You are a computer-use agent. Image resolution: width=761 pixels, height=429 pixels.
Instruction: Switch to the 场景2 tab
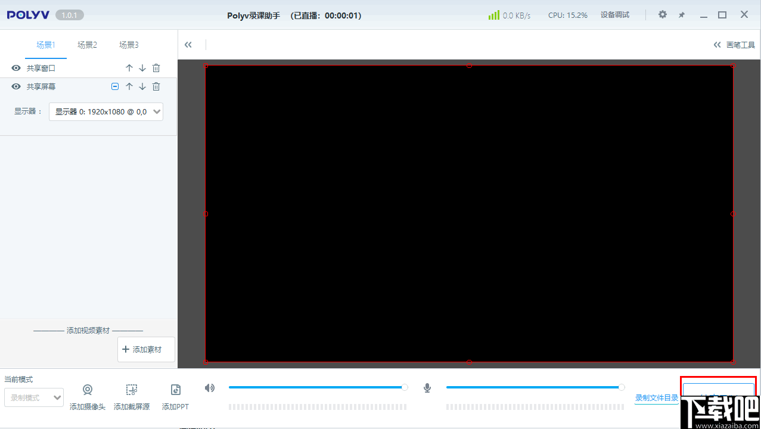(87, 45)
